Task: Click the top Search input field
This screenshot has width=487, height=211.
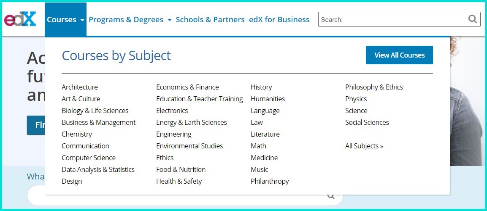Action: click(x=392, y=19)
